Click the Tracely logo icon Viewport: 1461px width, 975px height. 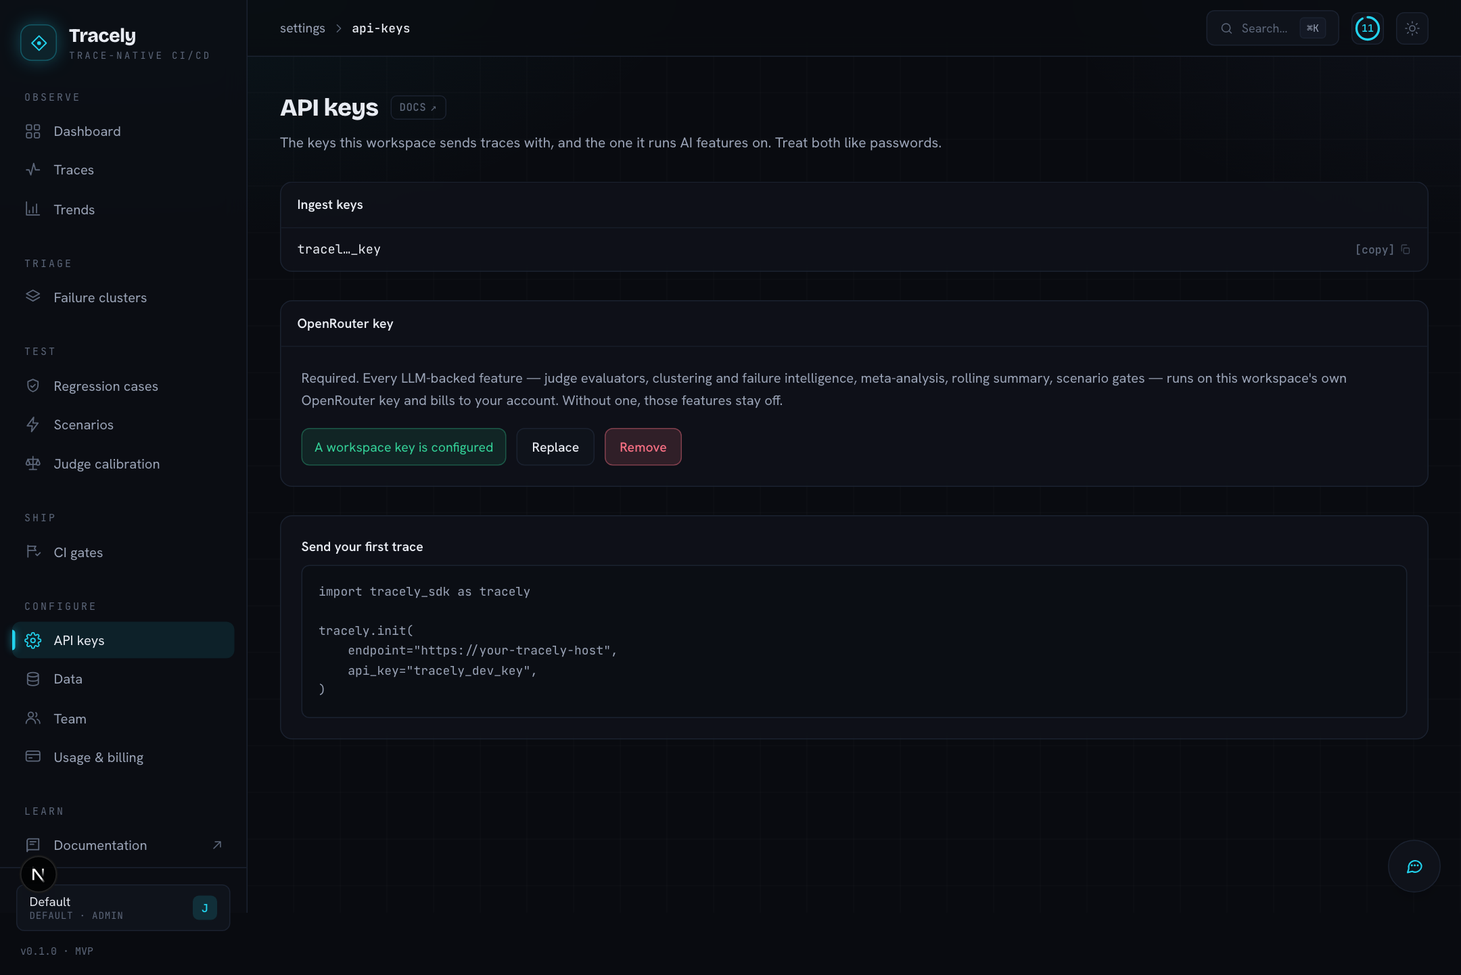pos(39,43)
